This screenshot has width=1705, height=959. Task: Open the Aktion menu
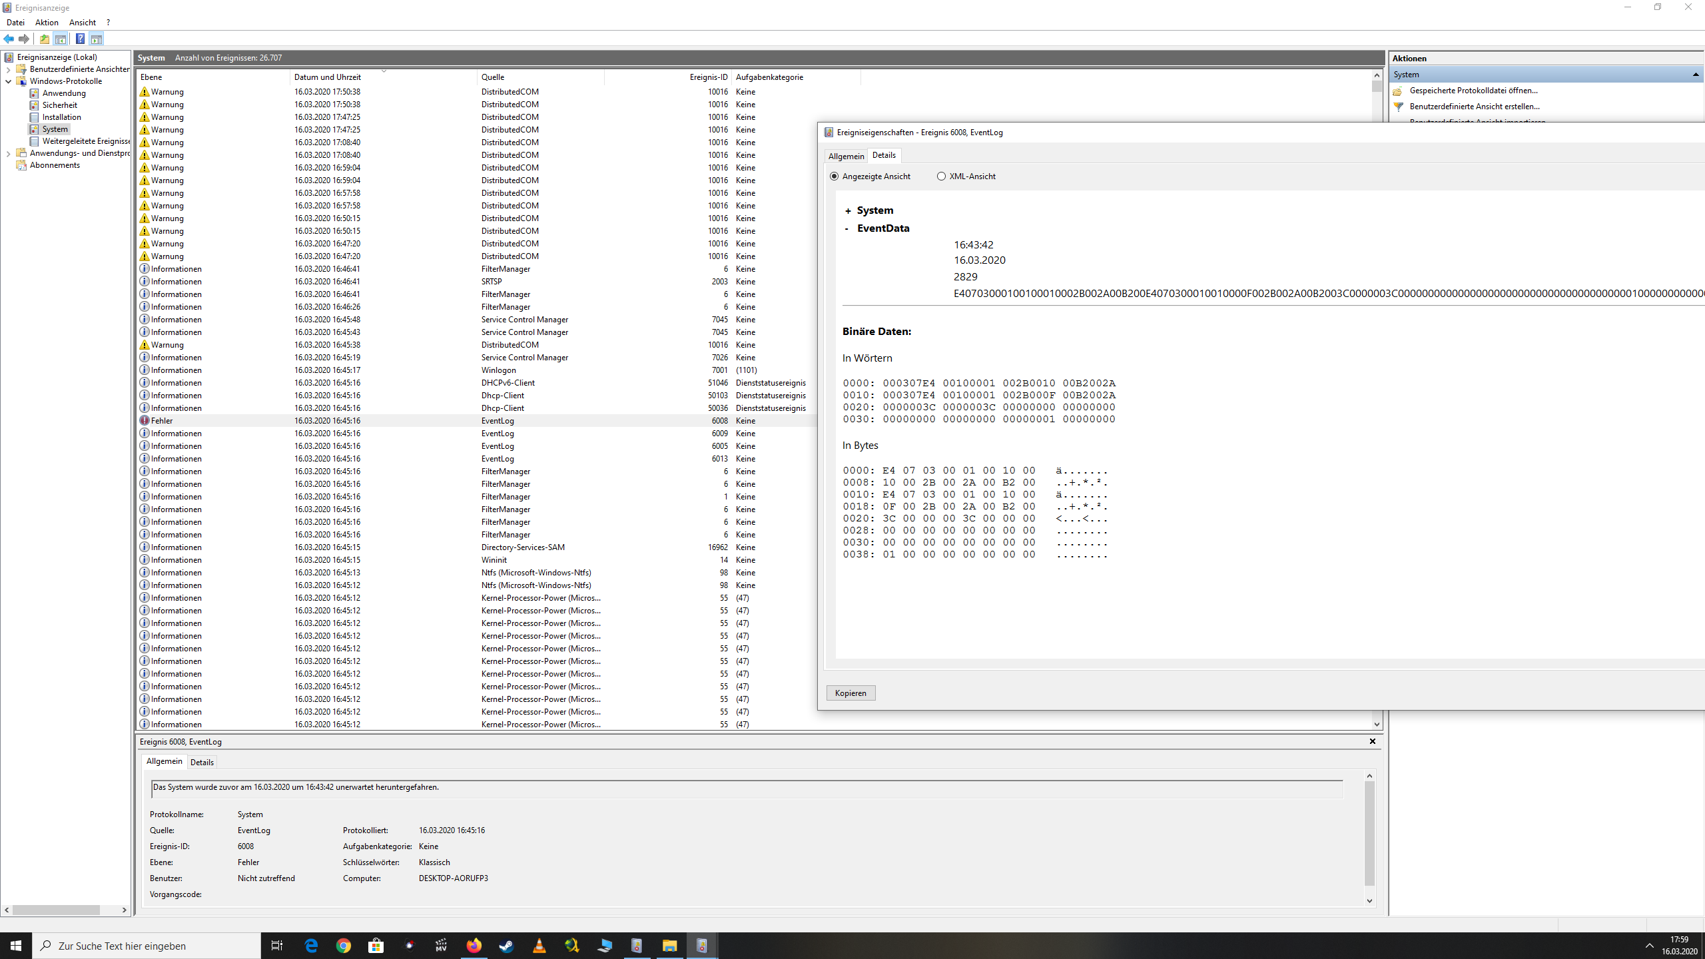point(47,23)
